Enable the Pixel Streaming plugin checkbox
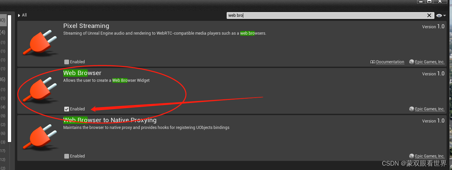The image size is (452, 170). 67,62
